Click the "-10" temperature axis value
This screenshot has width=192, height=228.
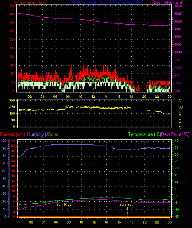click(x=176, y=210)
